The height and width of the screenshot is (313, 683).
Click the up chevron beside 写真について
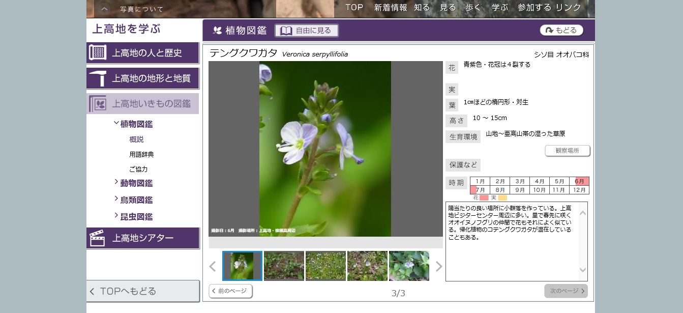click(104, 9)
